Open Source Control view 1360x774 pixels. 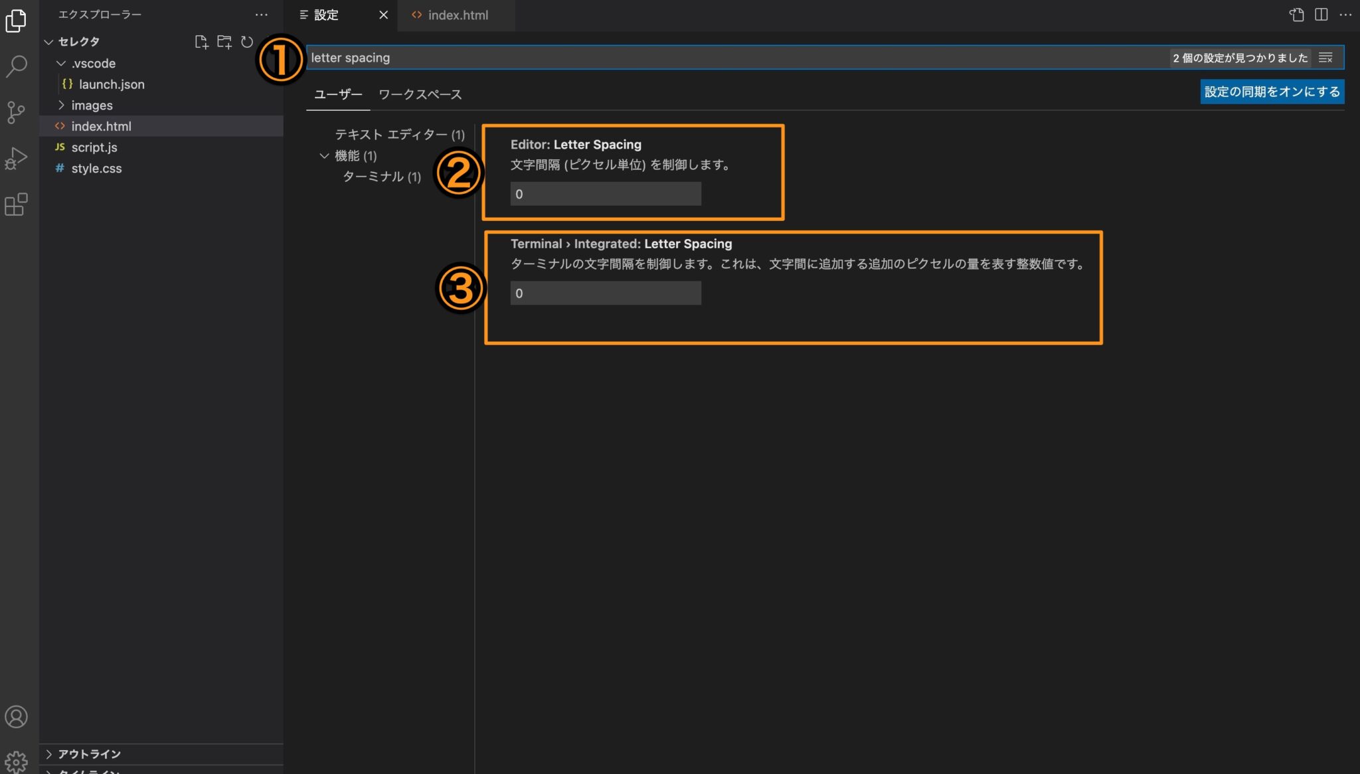[16, 113]
